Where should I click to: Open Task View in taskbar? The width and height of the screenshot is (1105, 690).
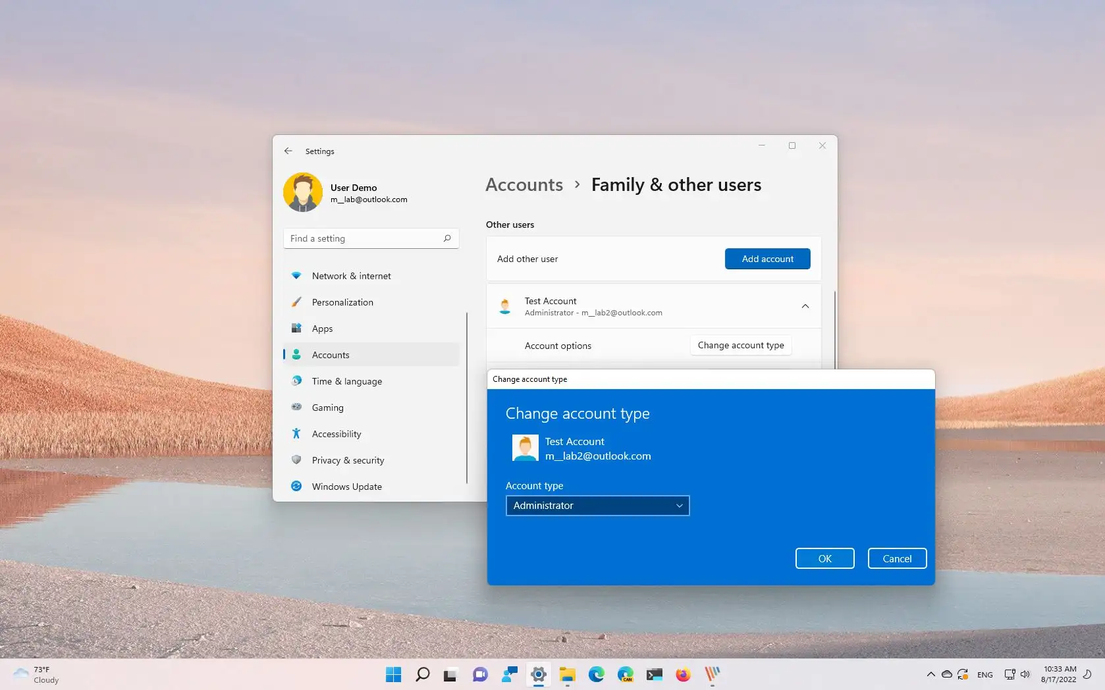point(450,674)
